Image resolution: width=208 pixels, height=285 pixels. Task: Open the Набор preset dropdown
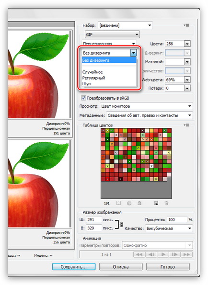click(x=125, y=25)
